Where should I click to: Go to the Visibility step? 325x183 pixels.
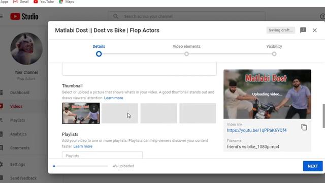coord(274,46)
